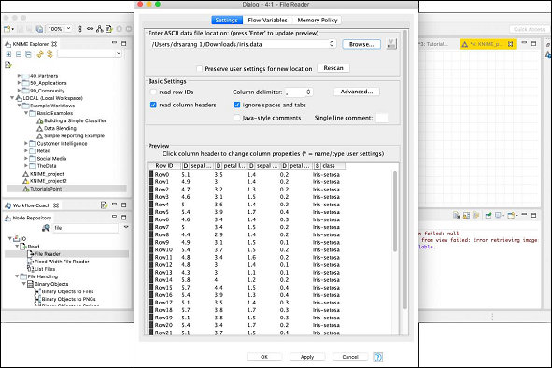
Task: Click the node layout icon in main toolbar
Action: click(x=80, y=29)
